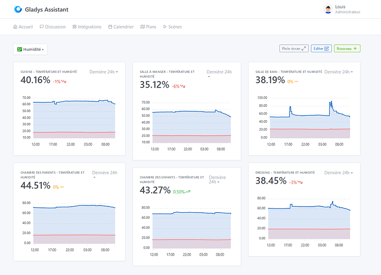Expand Dernière 24h dropdown on Dressing card
The image size is (381, 275).
coord(338,172)
